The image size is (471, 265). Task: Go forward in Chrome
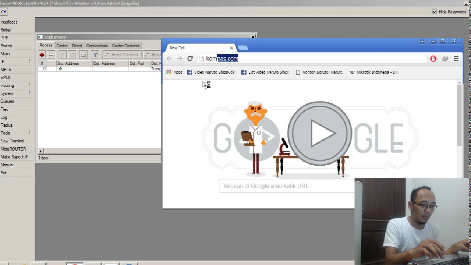(x=180, y=59)
